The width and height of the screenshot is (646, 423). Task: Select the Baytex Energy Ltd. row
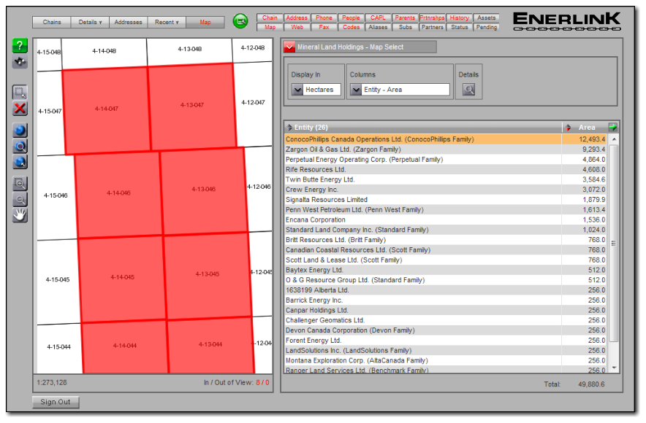click(x=446, y=270)
